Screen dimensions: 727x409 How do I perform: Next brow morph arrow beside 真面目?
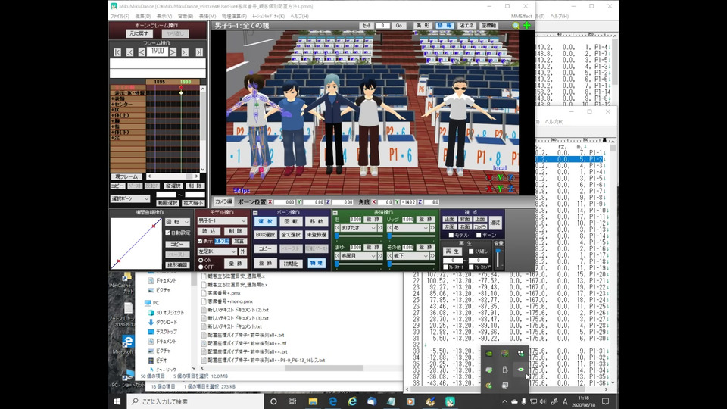coord(379,256)
